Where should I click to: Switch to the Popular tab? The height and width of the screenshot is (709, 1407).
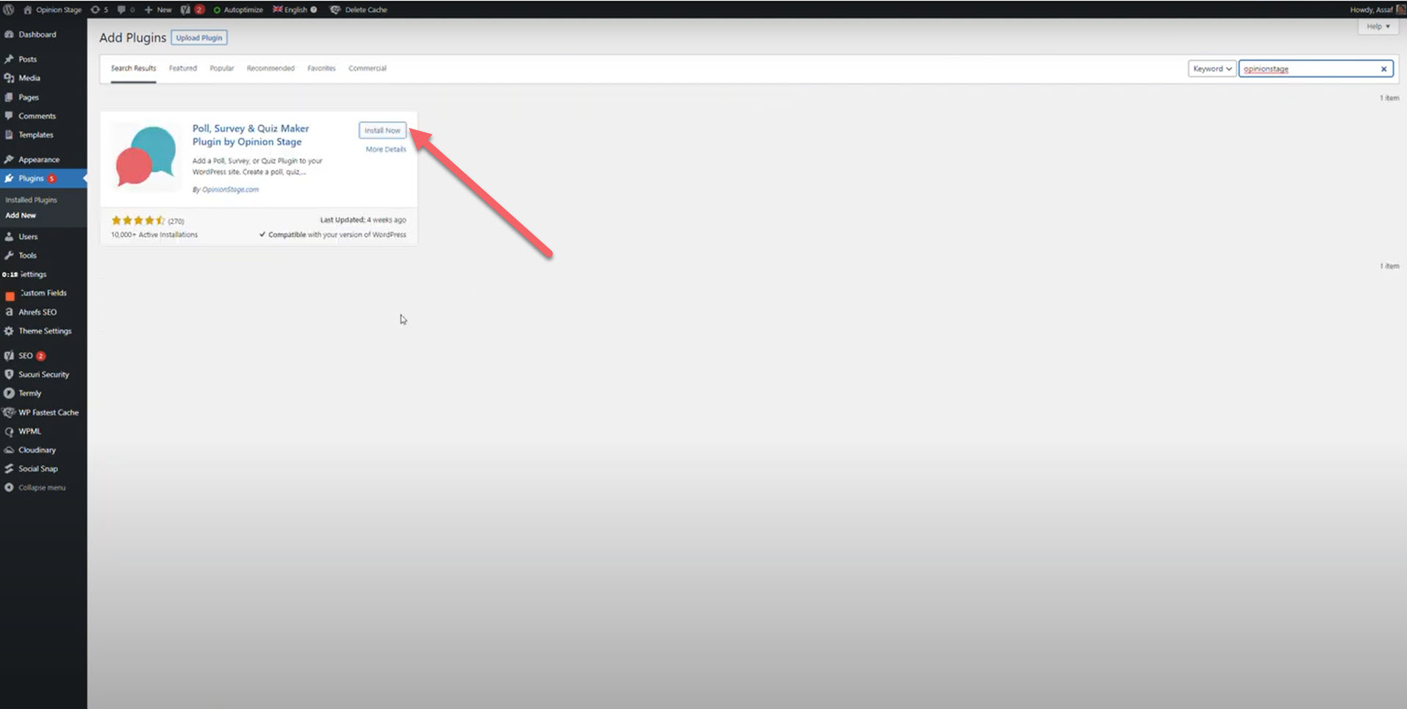222,68
